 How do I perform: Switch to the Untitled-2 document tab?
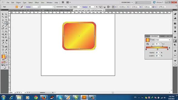57,10
